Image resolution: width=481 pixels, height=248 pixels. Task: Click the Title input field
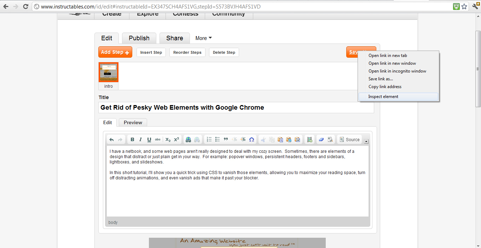point(236,108)
